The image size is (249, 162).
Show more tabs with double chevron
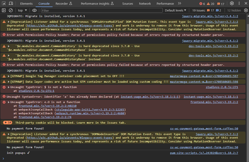click(179, 3)
